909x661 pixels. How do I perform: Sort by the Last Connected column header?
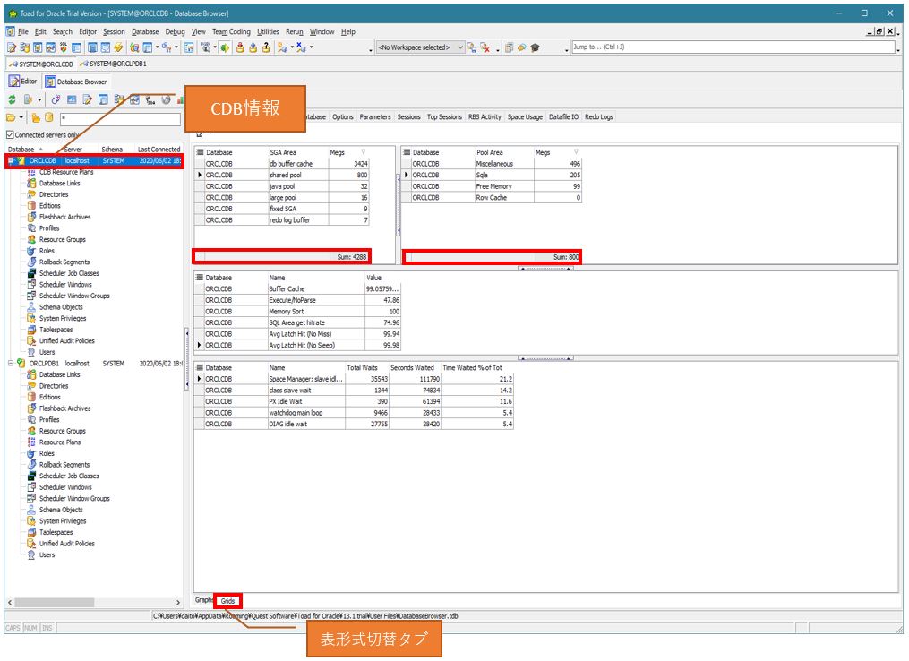pos(159,150)
